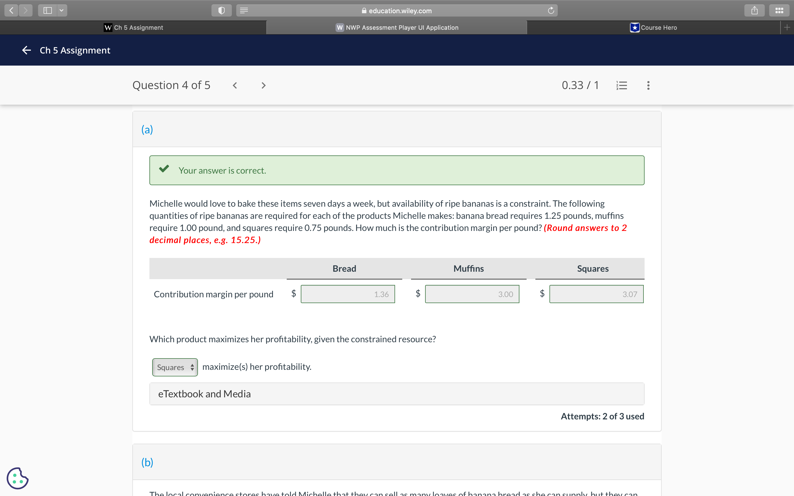794x496 pixels.
Task: Click the privacy shield icon in toolbar
Action: click(x=221, y=10)
